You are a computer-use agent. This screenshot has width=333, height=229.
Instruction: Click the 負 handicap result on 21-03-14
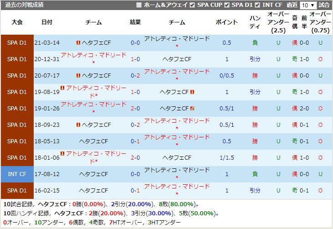click(255, 43)
